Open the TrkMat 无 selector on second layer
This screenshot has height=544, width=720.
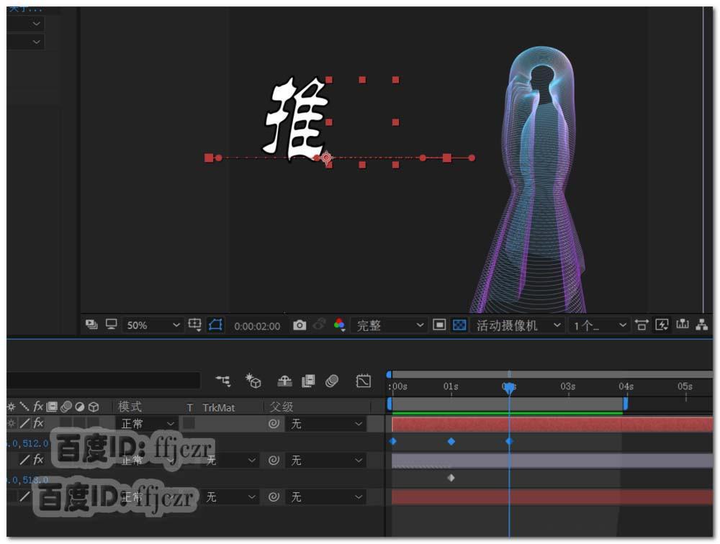[x=231, y=461]
